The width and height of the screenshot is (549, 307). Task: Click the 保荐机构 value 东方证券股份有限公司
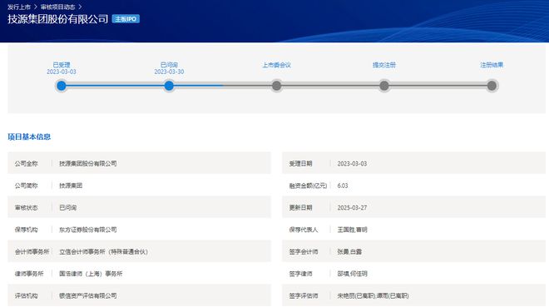88,230
